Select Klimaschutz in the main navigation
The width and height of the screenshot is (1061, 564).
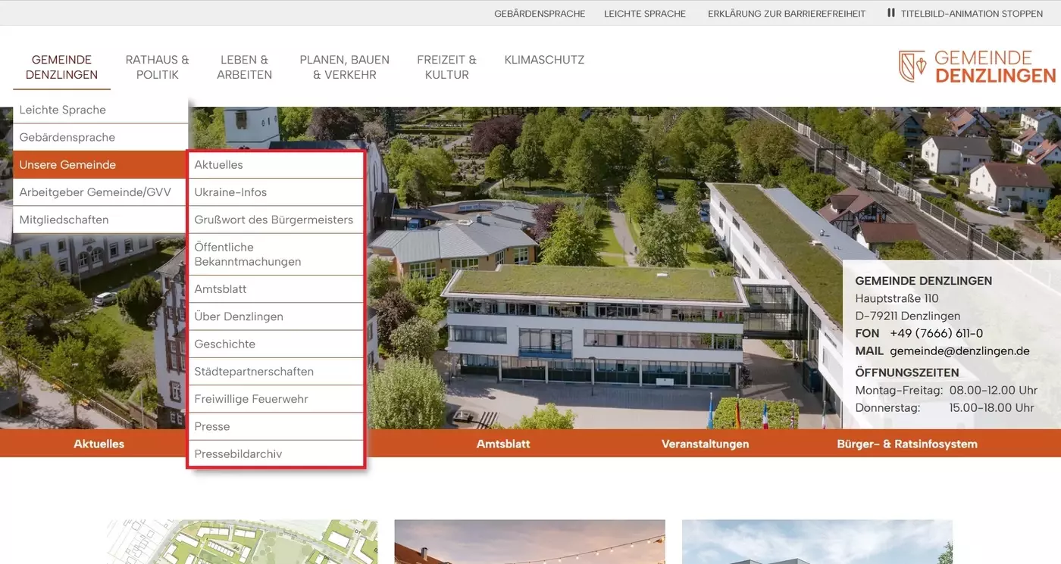[x=544, y=59]
